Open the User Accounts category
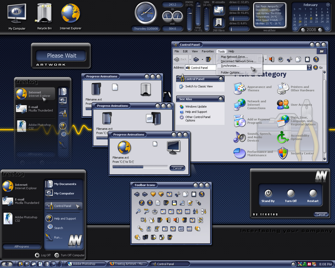 pos(294,105)
